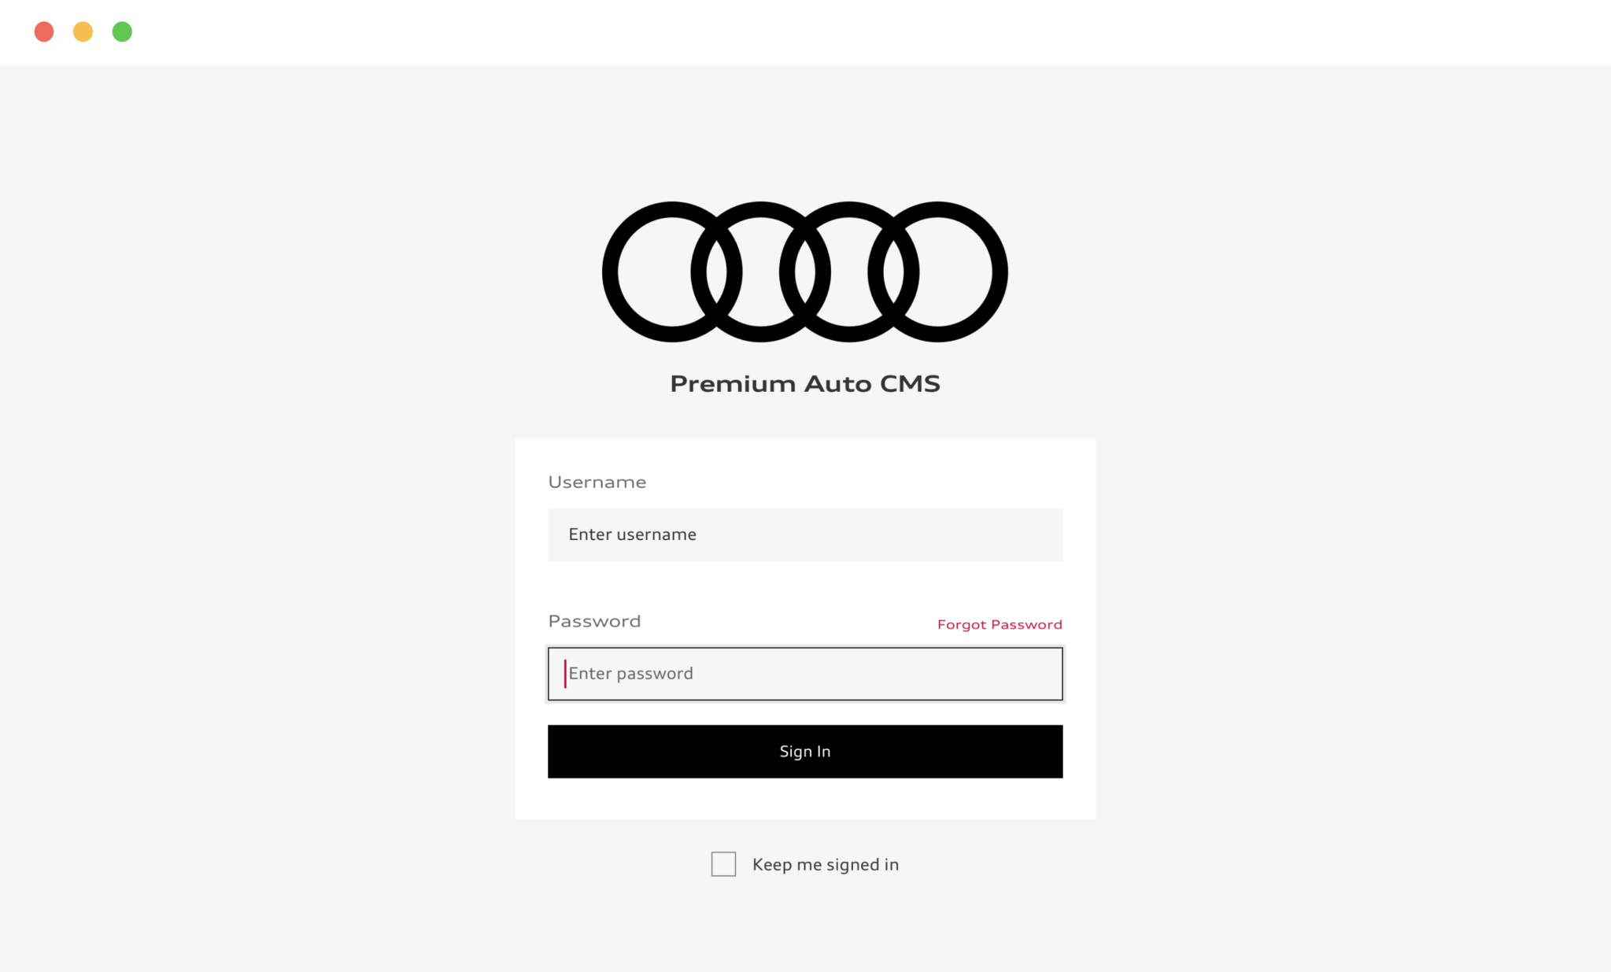Image resolution: width=1611 pixels, height=972 pixels.
Task: Click the Premium Auto CMS heading
Action: pos(804,383)
